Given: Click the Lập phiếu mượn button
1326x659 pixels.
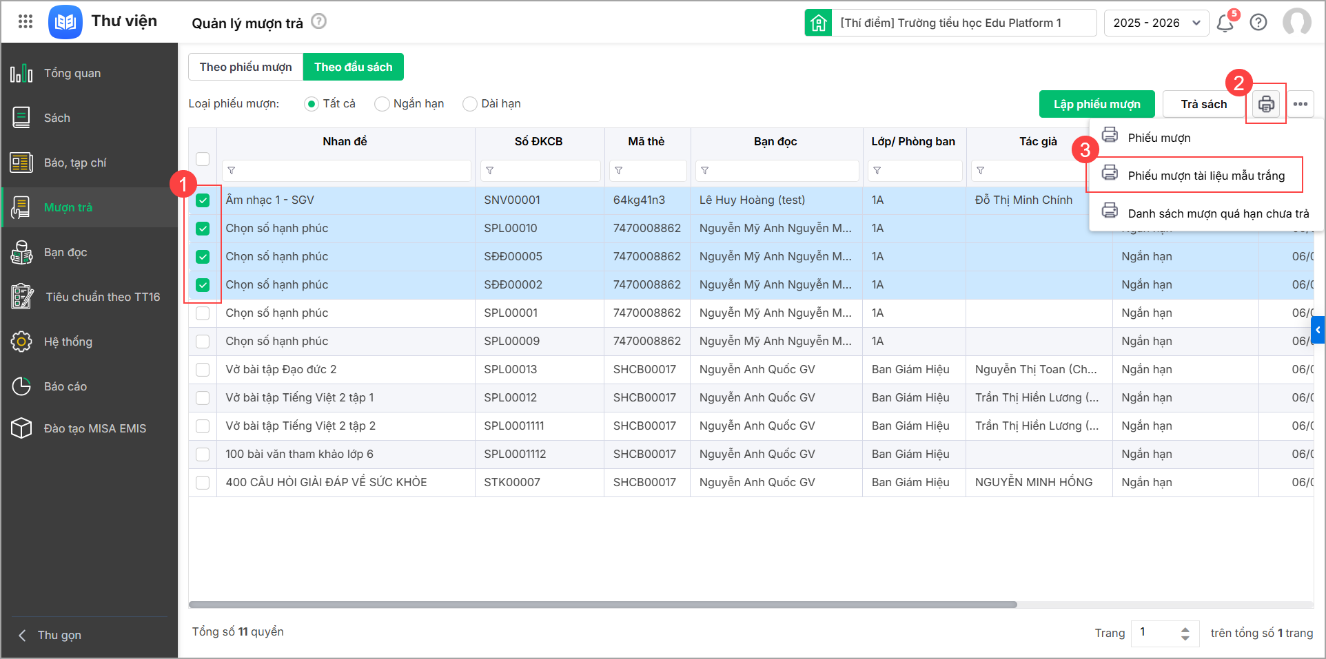Looking at the screenshot, I should coord(1096,104).
